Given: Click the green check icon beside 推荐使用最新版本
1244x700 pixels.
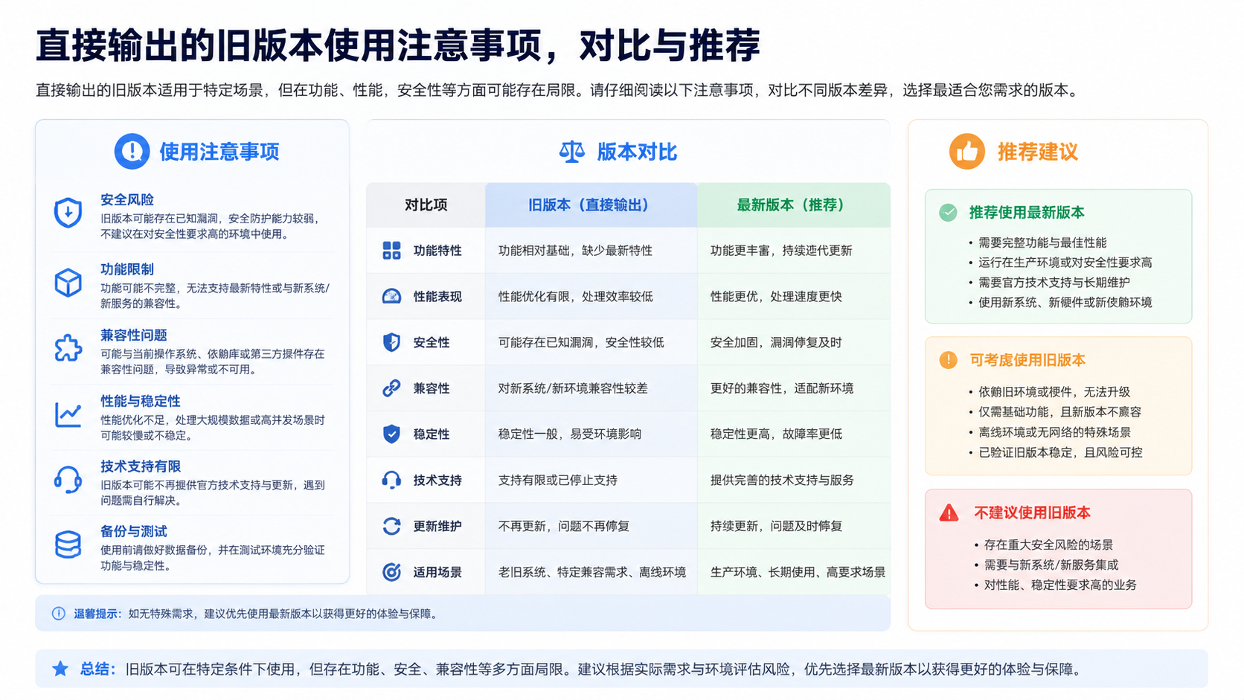Looking at the screenshot, I should tap(948, 213).
